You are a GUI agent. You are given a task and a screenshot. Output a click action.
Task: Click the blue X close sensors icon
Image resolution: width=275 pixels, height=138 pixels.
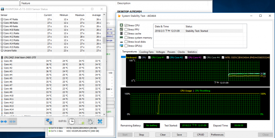100,121
